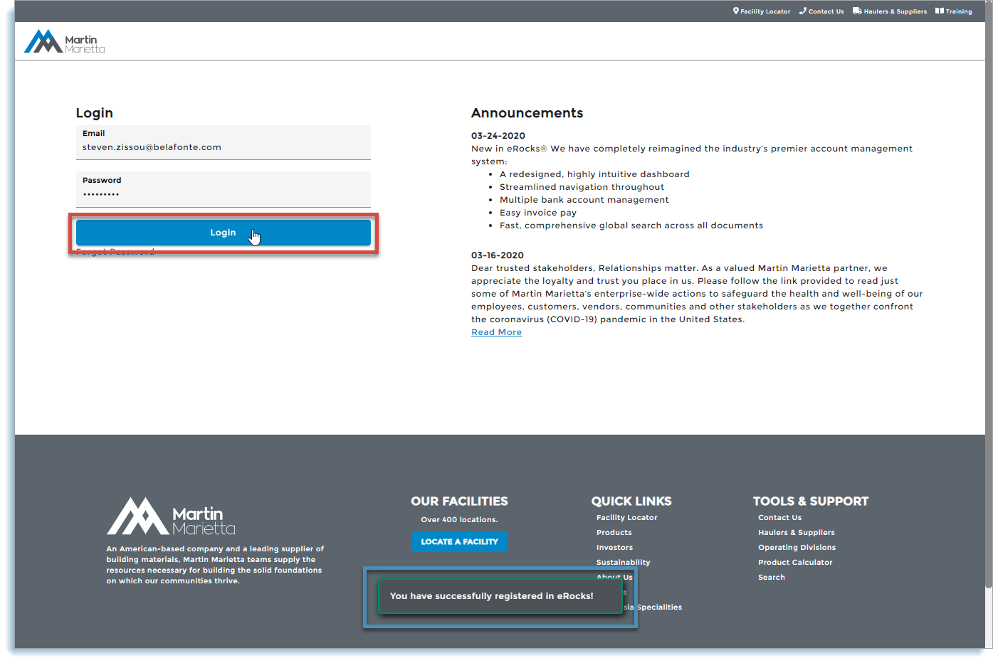Click the Facility Locator pin icon

pyautogui.click(x=736, y=11)
